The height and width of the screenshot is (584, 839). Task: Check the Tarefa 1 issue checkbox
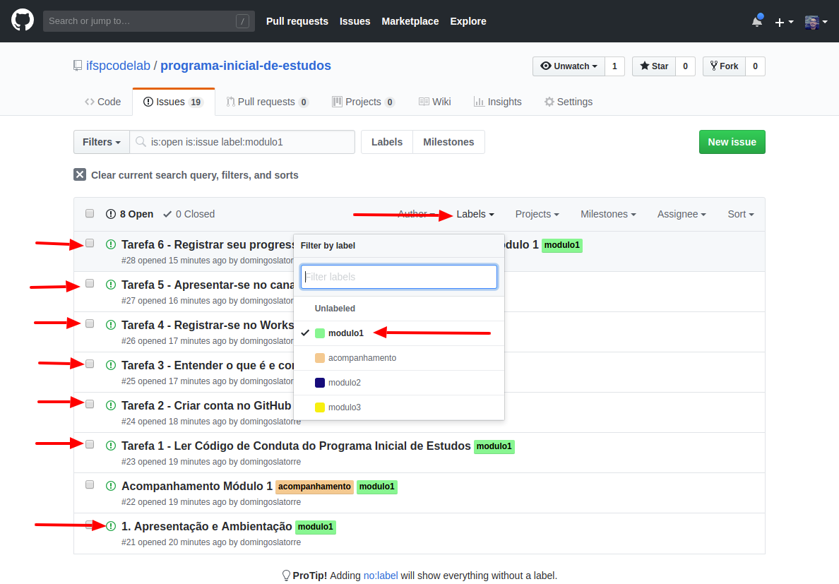tap(90, 444)
